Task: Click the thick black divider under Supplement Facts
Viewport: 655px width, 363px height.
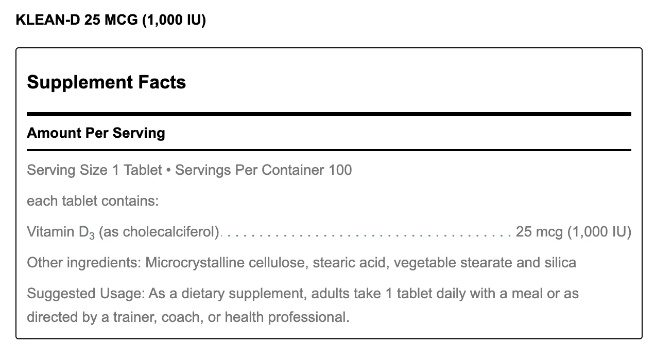Action: (x=329, y=114)
